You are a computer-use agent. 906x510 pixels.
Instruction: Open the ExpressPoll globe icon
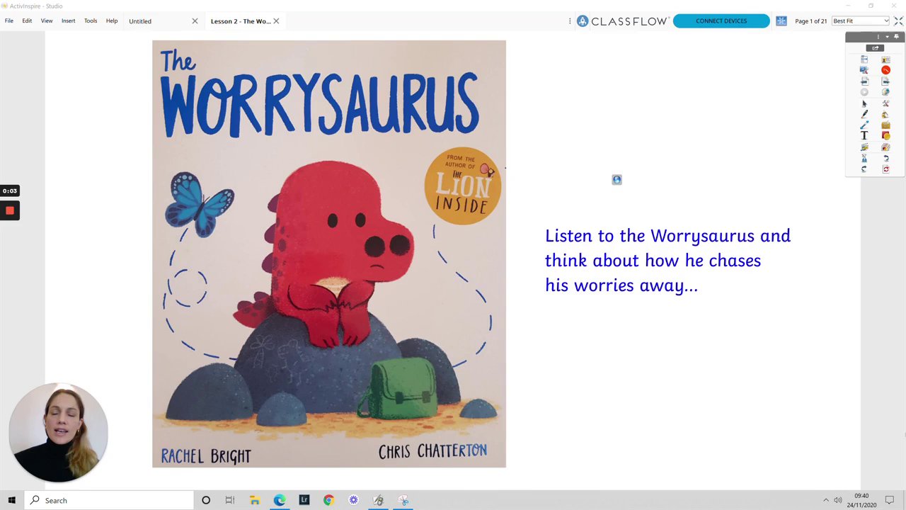(x=885, y=92)
